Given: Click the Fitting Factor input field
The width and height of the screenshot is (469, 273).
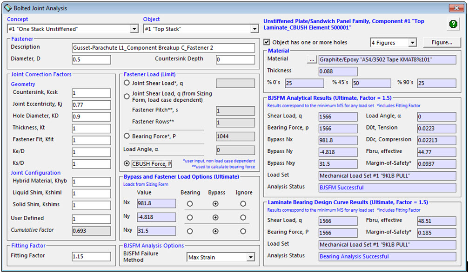Looking at the screenshot, I should (91, 257).
